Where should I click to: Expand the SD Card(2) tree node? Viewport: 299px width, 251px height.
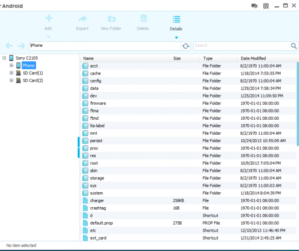click(x=11, y=81)
